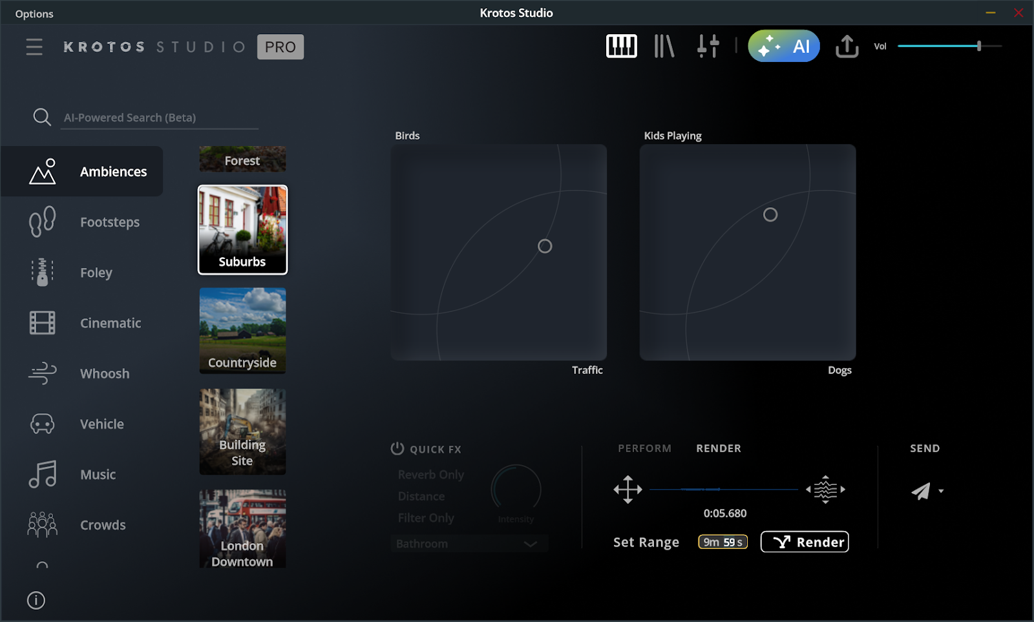The image size is (1034, 622).
Task: Click the Vehicle car icon
Action: 43,424
